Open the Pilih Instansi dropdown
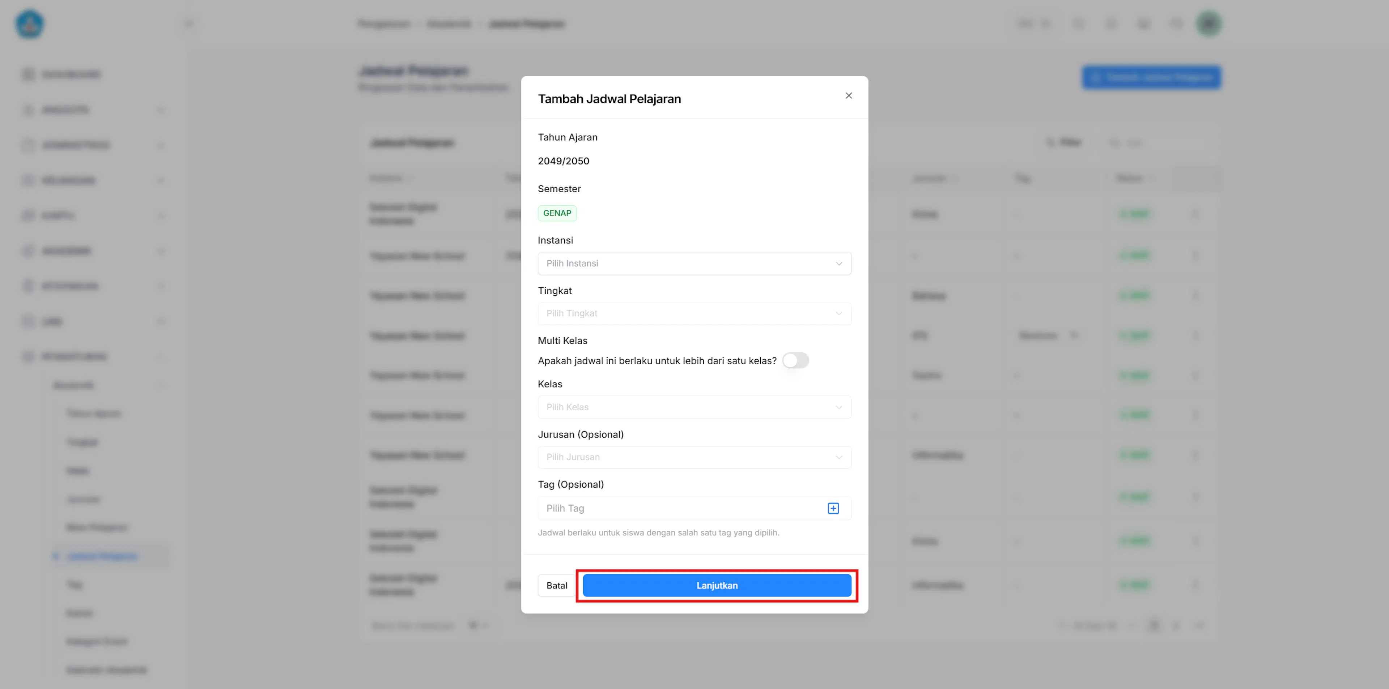The width and height of the screenshot is (1389, 689). click(x=694, y=264)
